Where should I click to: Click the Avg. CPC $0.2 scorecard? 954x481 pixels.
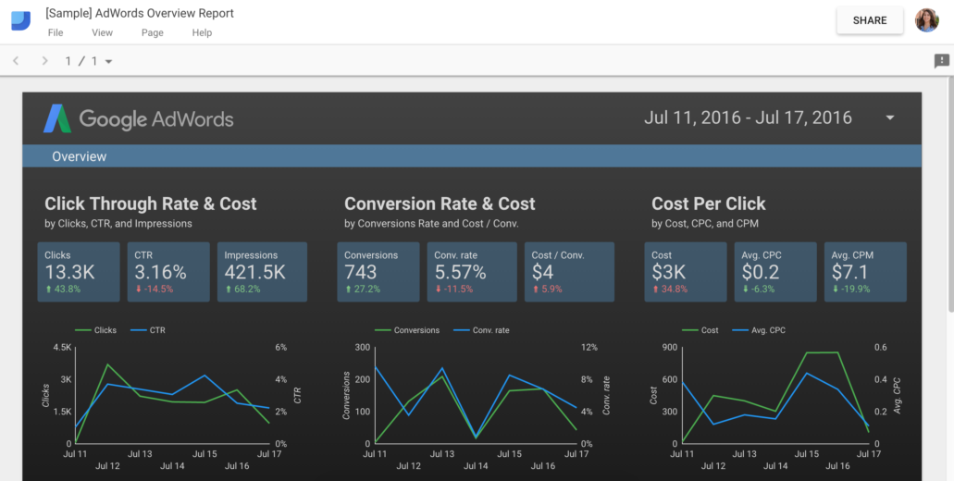pyautogui.click(x=775, y=272)
